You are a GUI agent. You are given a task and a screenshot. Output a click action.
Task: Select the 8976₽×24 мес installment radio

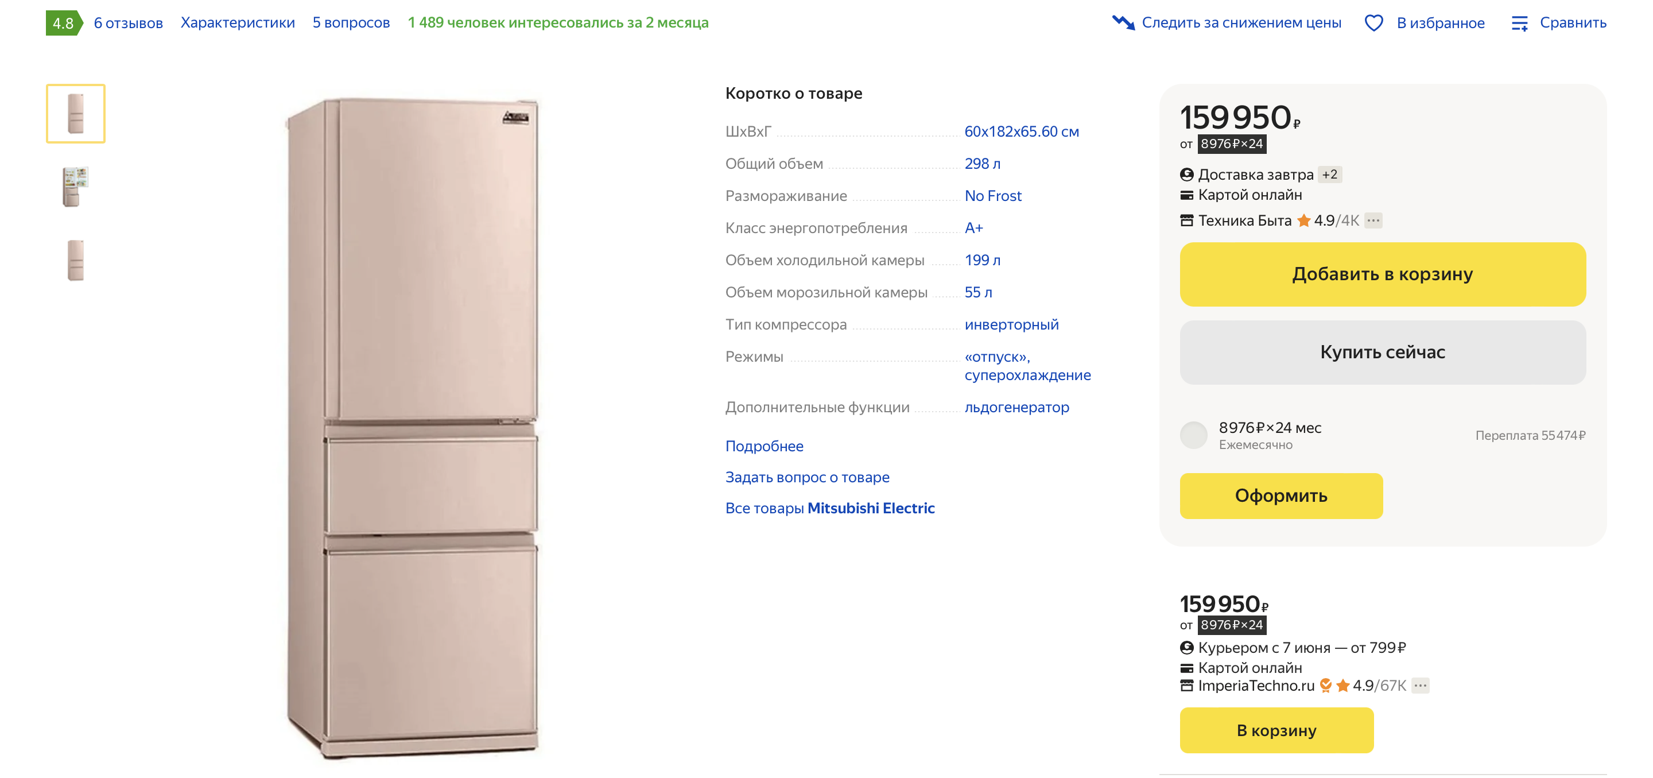click(x=1194, y=435)
